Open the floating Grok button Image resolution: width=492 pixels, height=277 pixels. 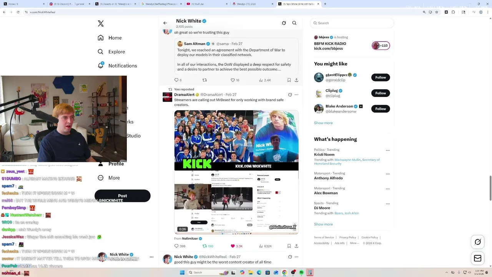pyautogui.click(x=478, y=242)
